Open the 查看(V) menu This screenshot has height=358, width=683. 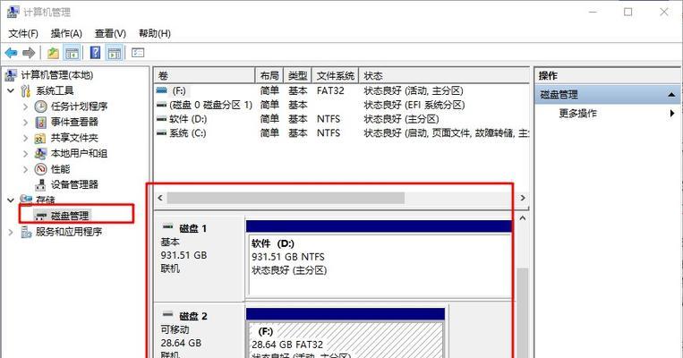pos(110,33)
